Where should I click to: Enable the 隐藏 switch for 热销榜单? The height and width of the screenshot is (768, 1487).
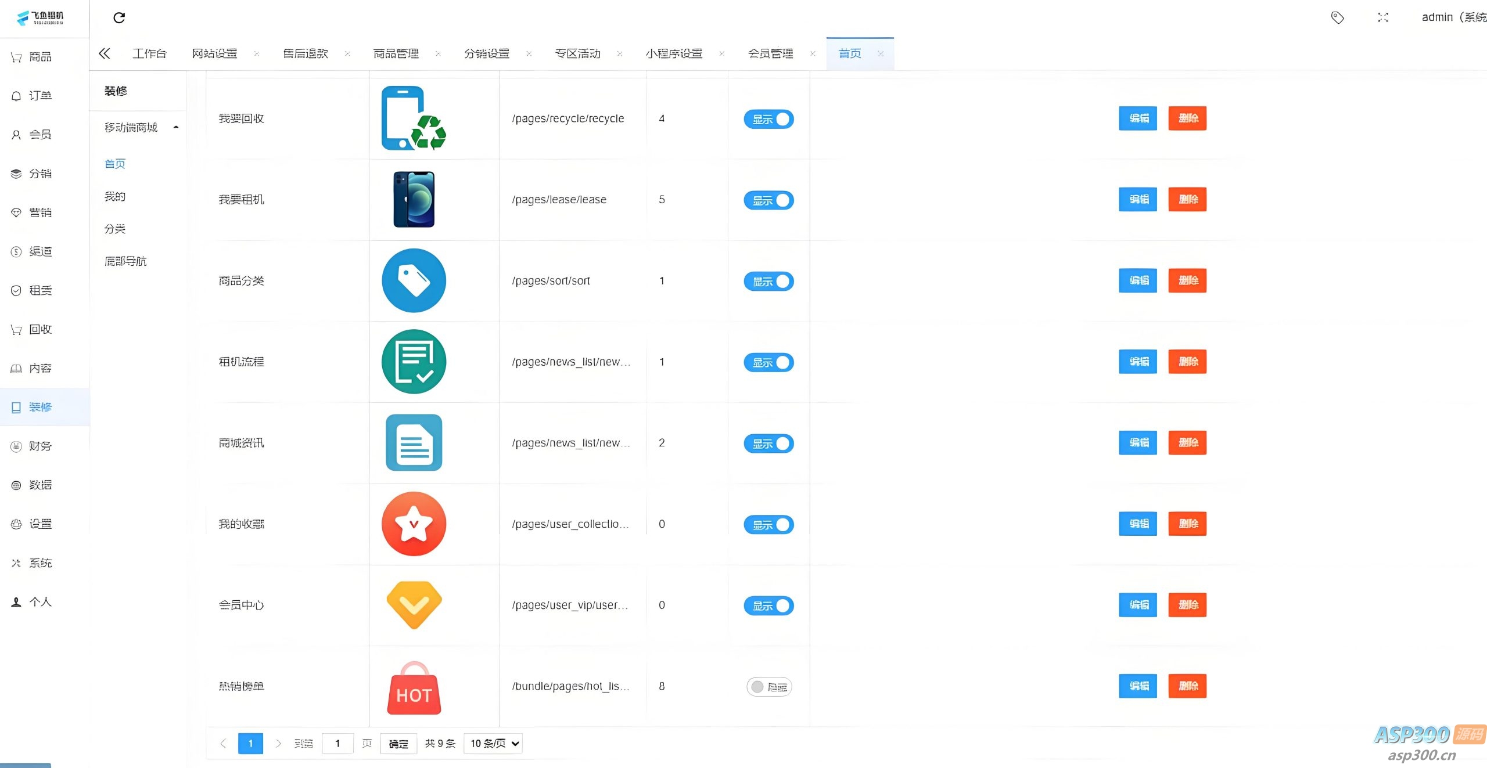coord(768,687)
